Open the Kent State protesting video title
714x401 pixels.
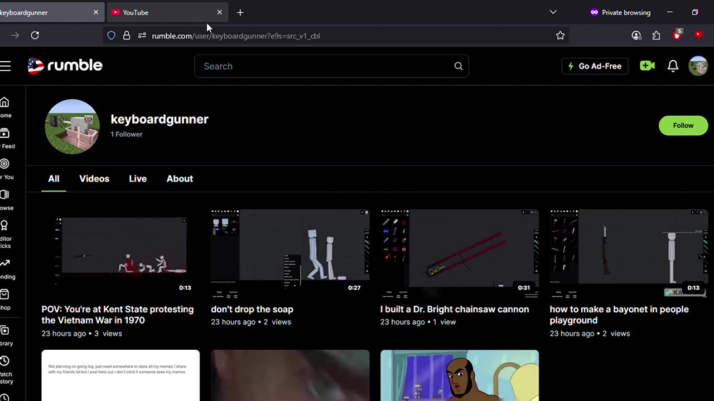[118, 315]
